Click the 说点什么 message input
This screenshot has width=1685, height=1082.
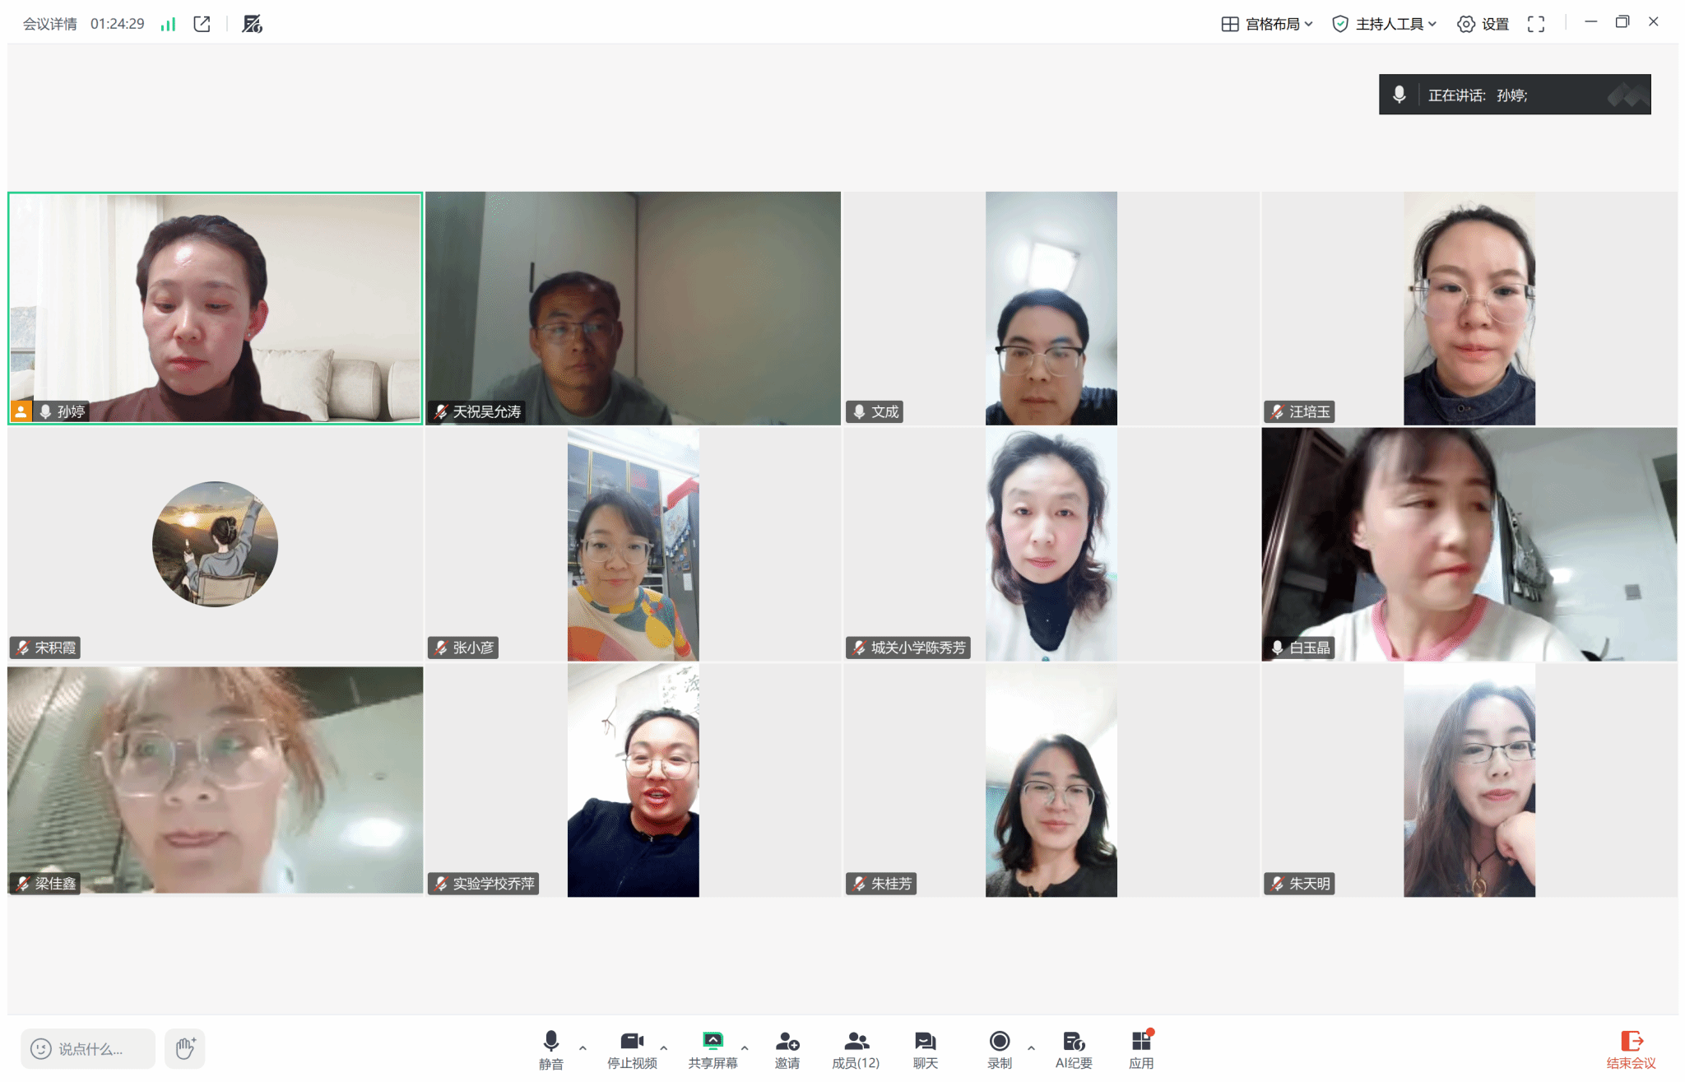coord(89,1048)
